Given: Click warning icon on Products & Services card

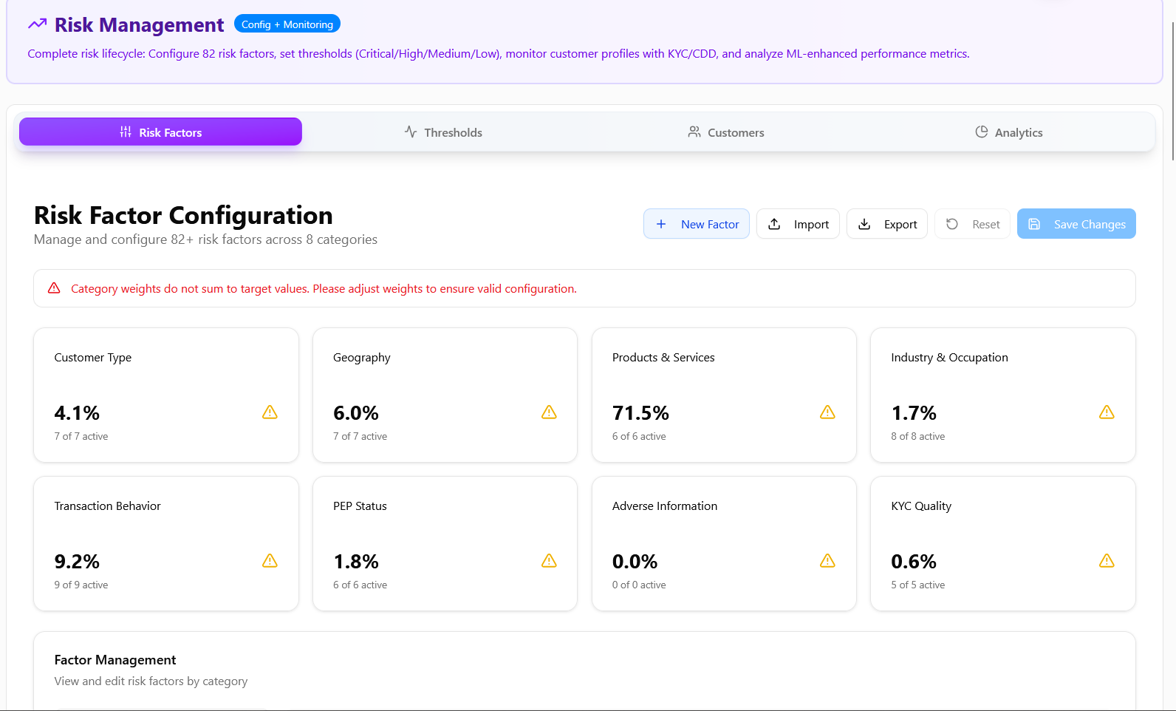Looking at the screenshot, I should pos(827,412).
